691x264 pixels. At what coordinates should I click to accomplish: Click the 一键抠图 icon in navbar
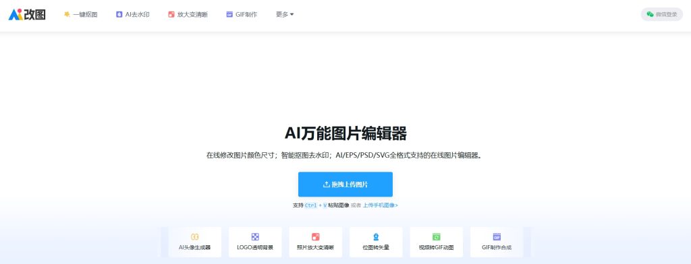pyautogui.click(x=67, y=15)
